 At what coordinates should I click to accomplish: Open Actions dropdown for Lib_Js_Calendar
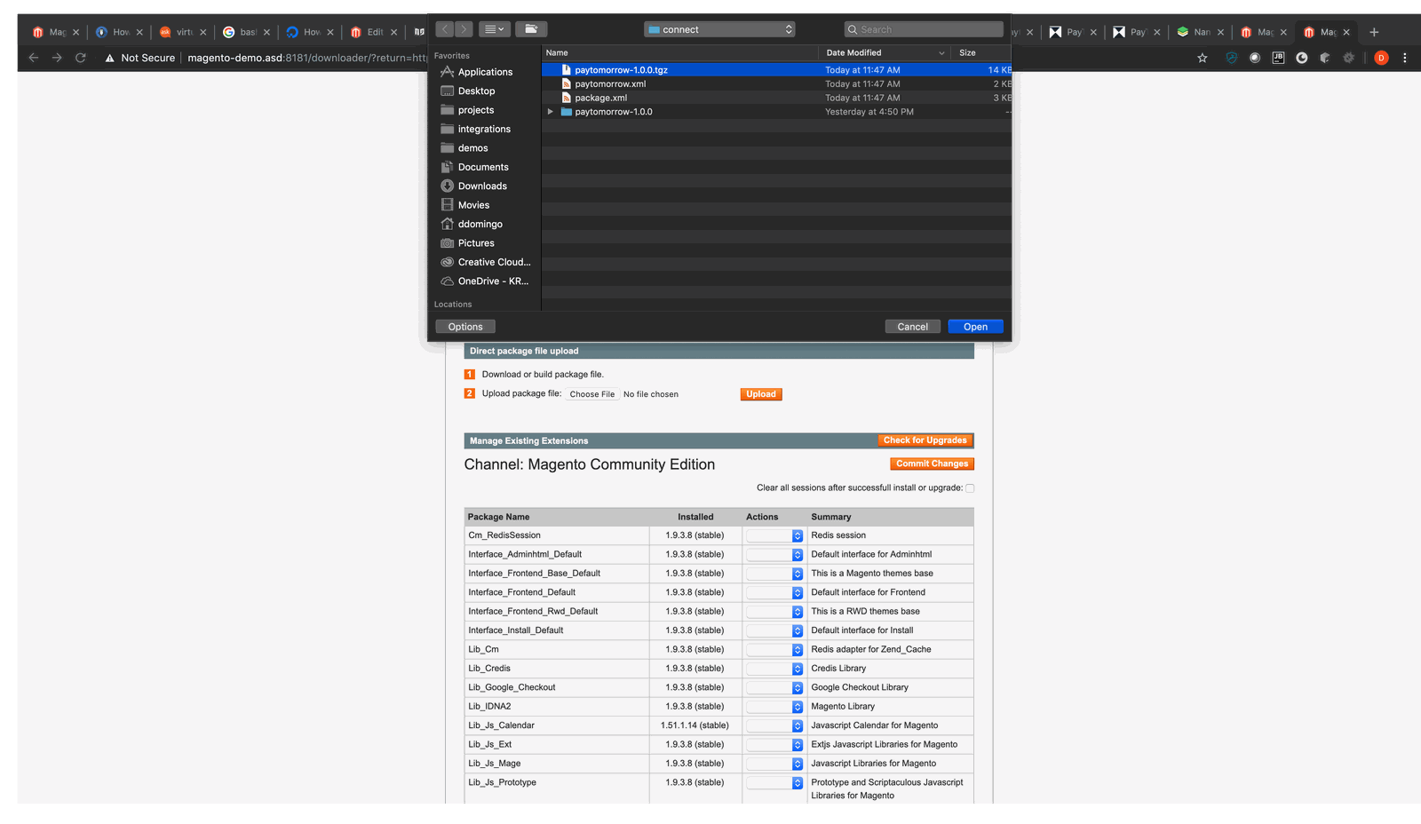coord(774,726)
